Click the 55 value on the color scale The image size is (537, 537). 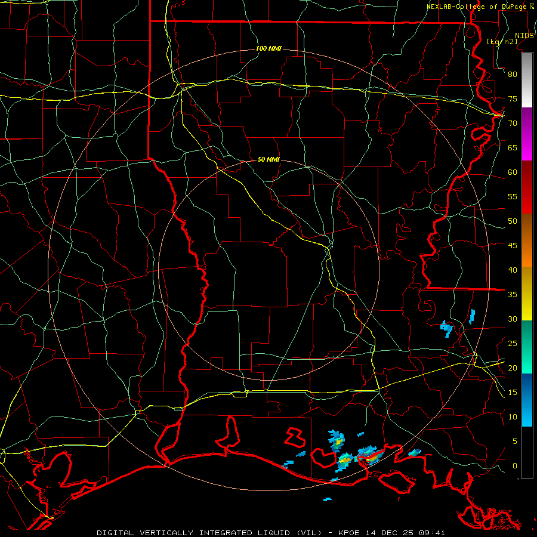[513, 196]
